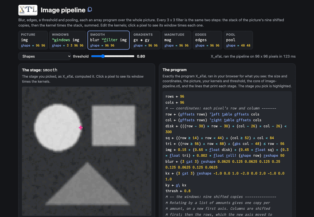This screenshot has width=314, height=217.
Task: Click the threshold value '0.80'
Action: tap(141, 56)
